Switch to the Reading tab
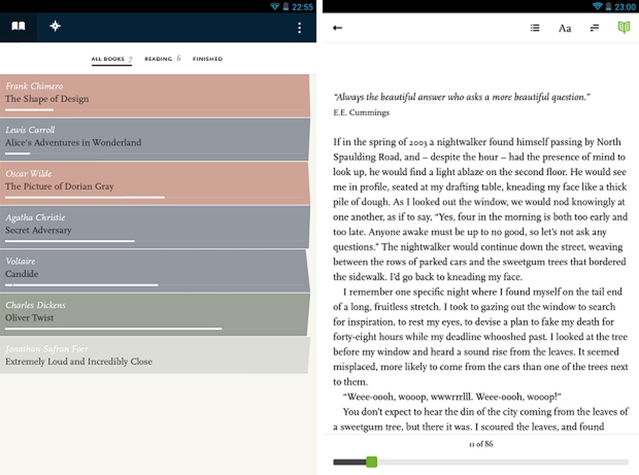Viewport: 639px width, 475px height. [161, 58]
